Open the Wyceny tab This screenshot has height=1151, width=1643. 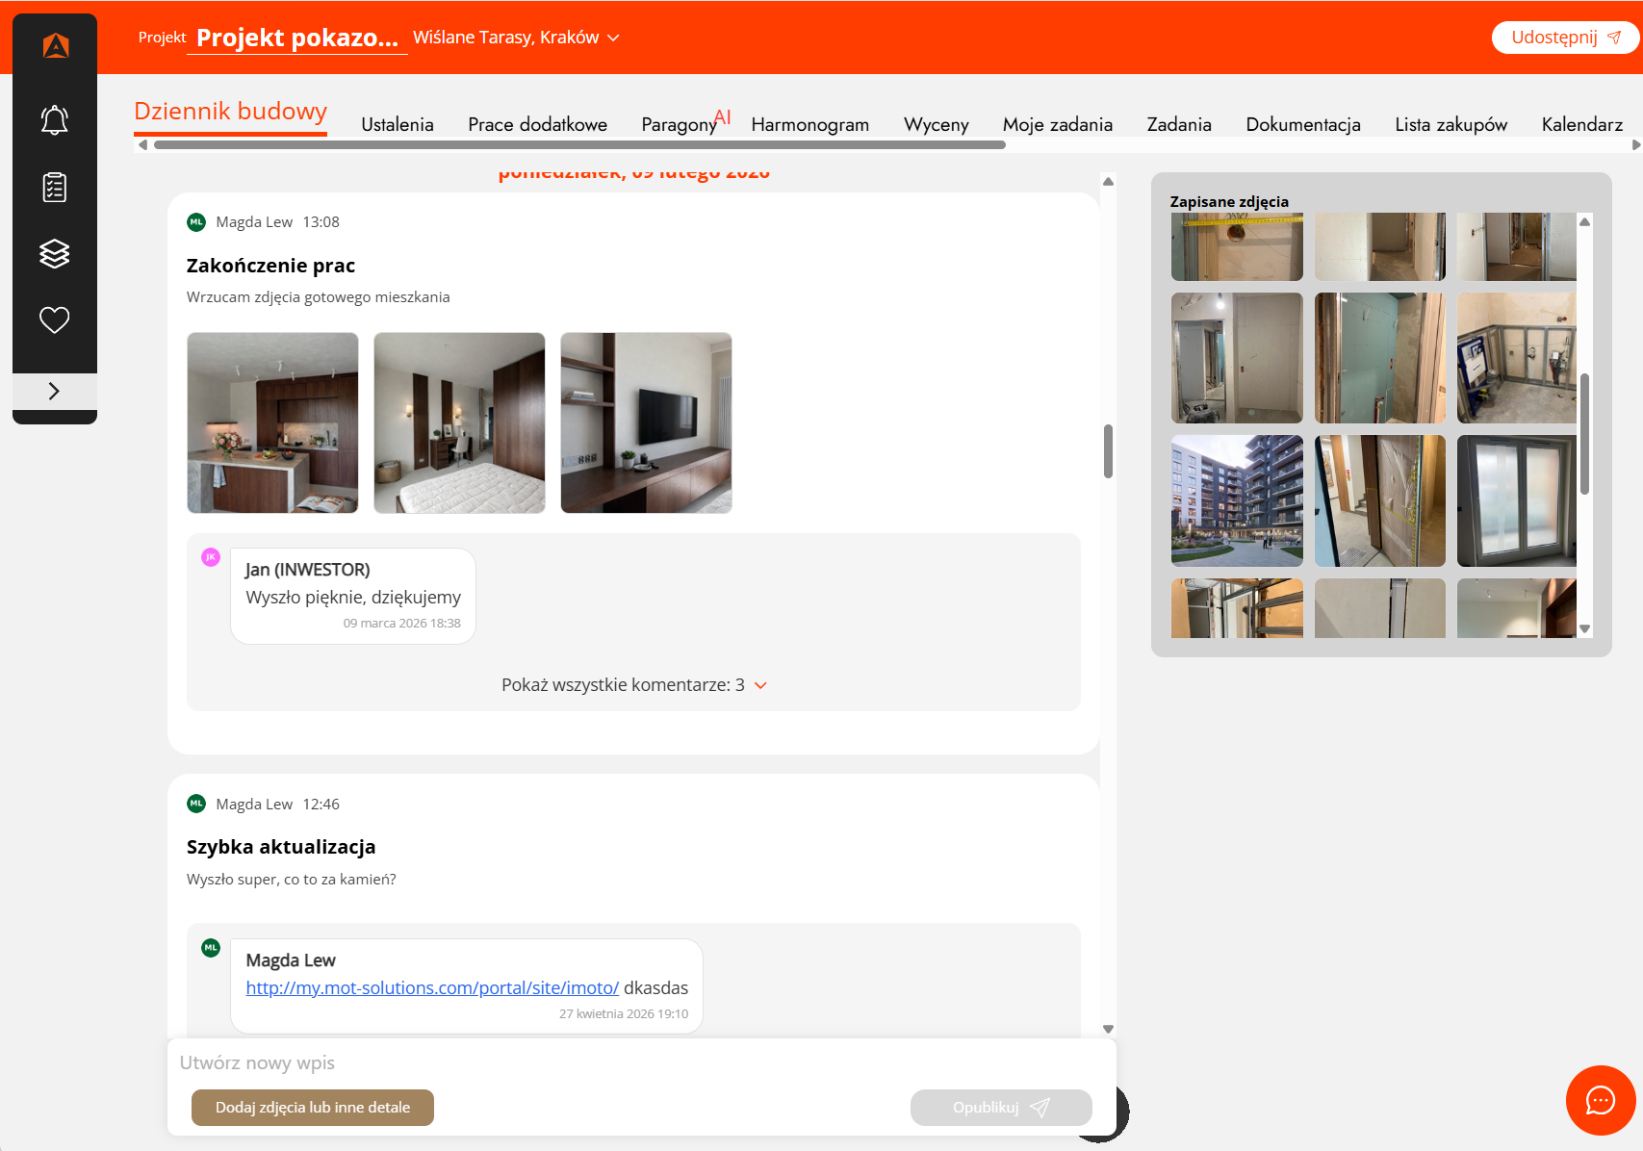coord(937,124)
